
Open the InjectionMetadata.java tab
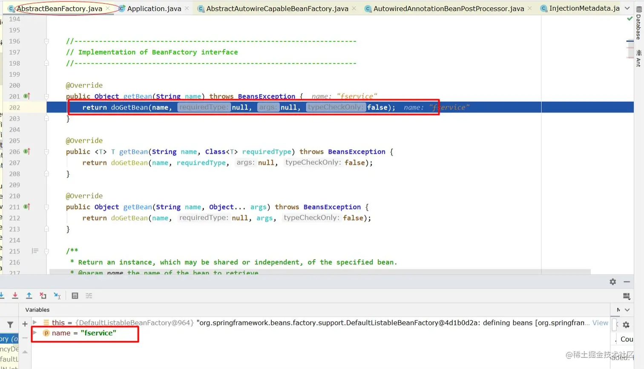tap(580, 8)
